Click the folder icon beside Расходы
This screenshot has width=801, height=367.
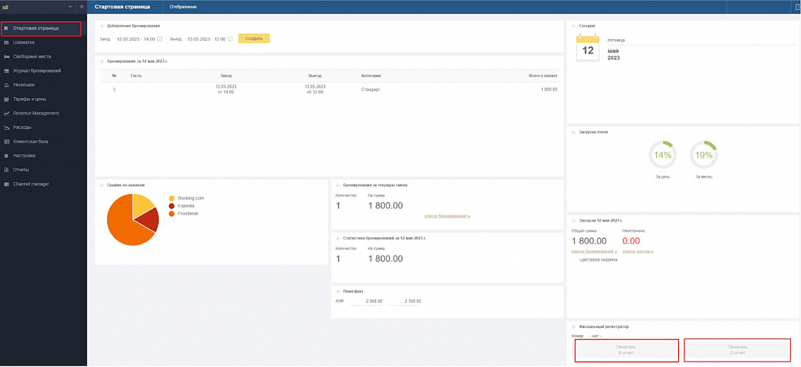point(6,128)
